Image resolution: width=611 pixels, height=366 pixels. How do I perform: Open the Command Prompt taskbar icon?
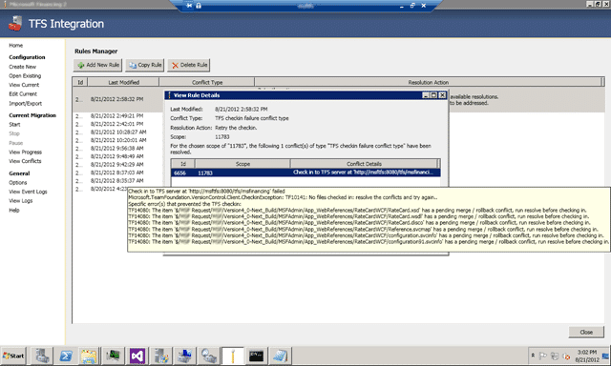(257, 356)
